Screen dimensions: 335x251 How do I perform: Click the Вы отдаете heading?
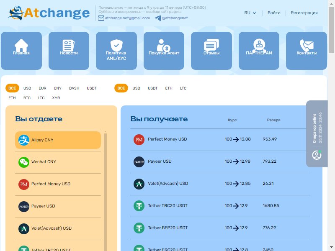(39, 119)
